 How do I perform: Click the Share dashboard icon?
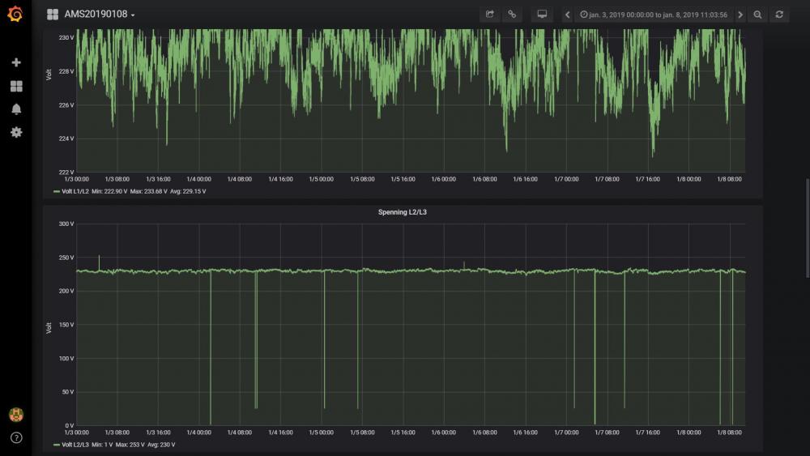pyautogui.click(x=489, y=15)
